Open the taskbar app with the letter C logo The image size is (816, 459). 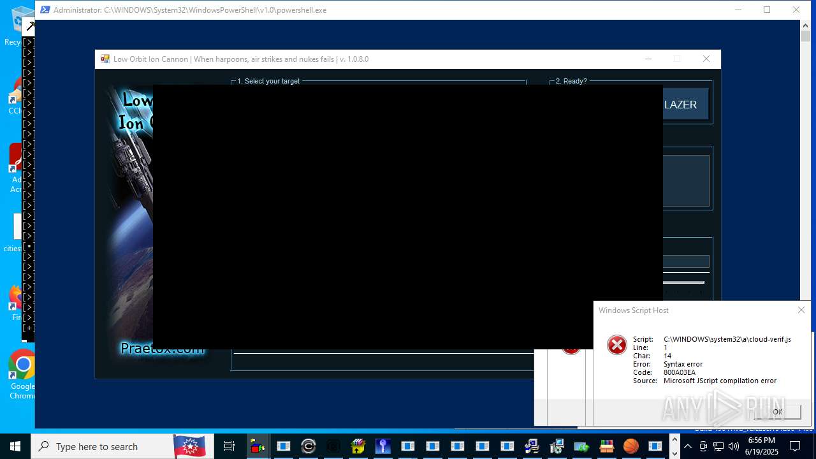tap(308, 446)
